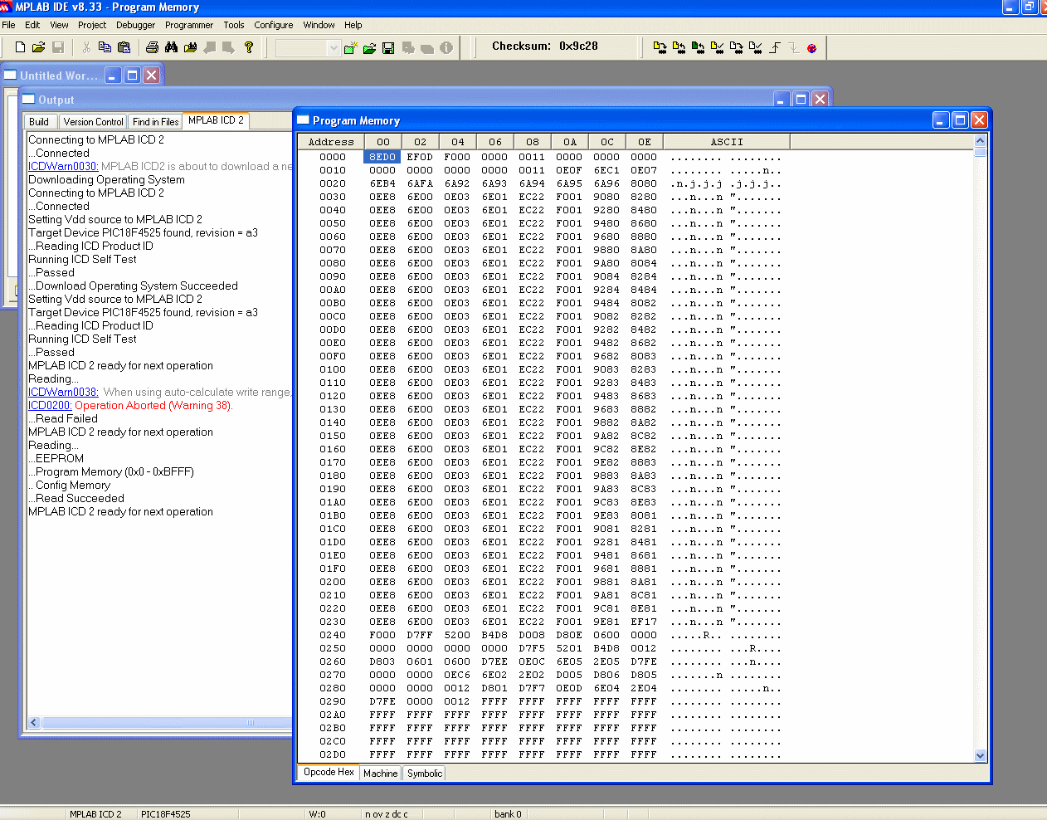Click Program target device icon
The image size is (1047, 820).
pyautogui.click(x=660, y=47)
